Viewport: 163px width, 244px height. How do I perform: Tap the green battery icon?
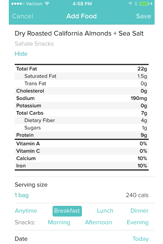[144, 3]
